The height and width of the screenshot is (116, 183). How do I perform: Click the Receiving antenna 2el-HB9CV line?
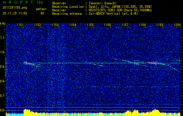(113, 14)
